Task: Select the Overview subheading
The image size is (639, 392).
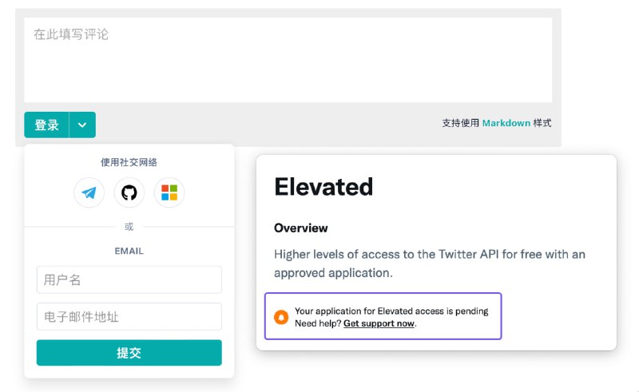Action: point(301,228)
